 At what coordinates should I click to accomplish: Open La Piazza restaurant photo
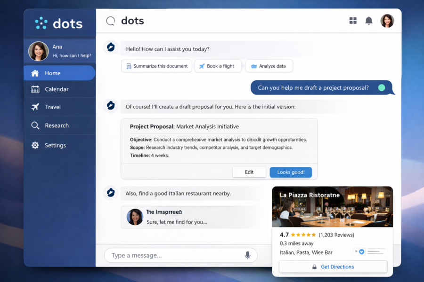(332, 207)
